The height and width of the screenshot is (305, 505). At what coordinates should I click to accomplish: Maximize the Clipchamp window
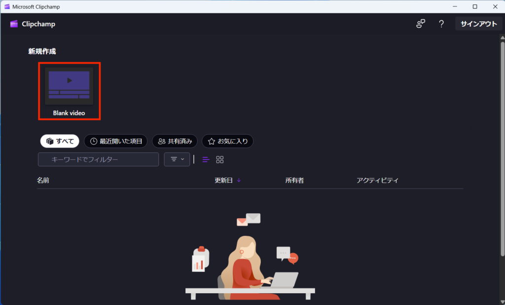point(474,6)
